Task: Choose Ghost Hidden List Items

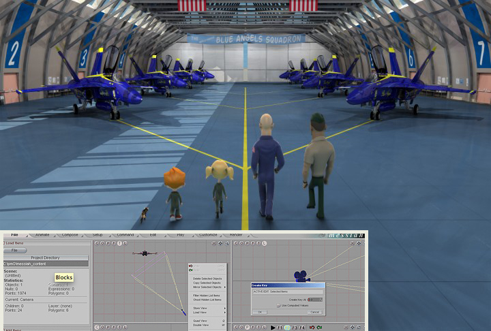Action: coord(207,300)
